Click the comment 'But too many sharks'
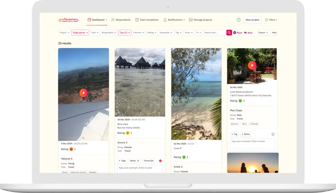The image size is (336, 193). click(129, 128)
